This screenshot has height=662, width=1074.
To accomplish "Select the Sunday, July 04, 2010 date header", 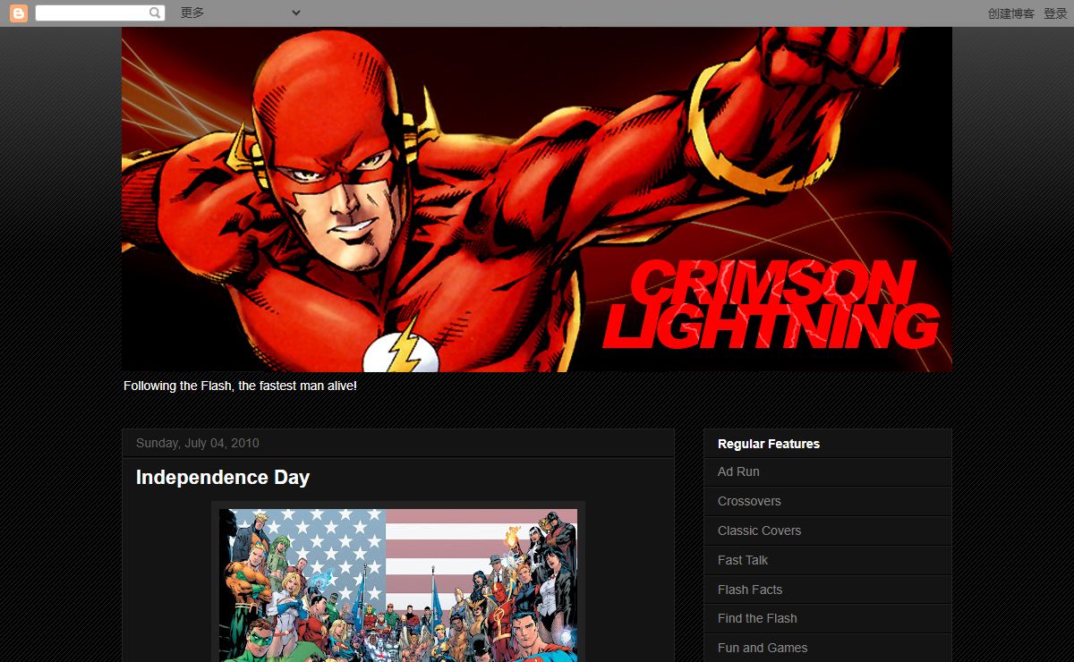I will point(198,443).
